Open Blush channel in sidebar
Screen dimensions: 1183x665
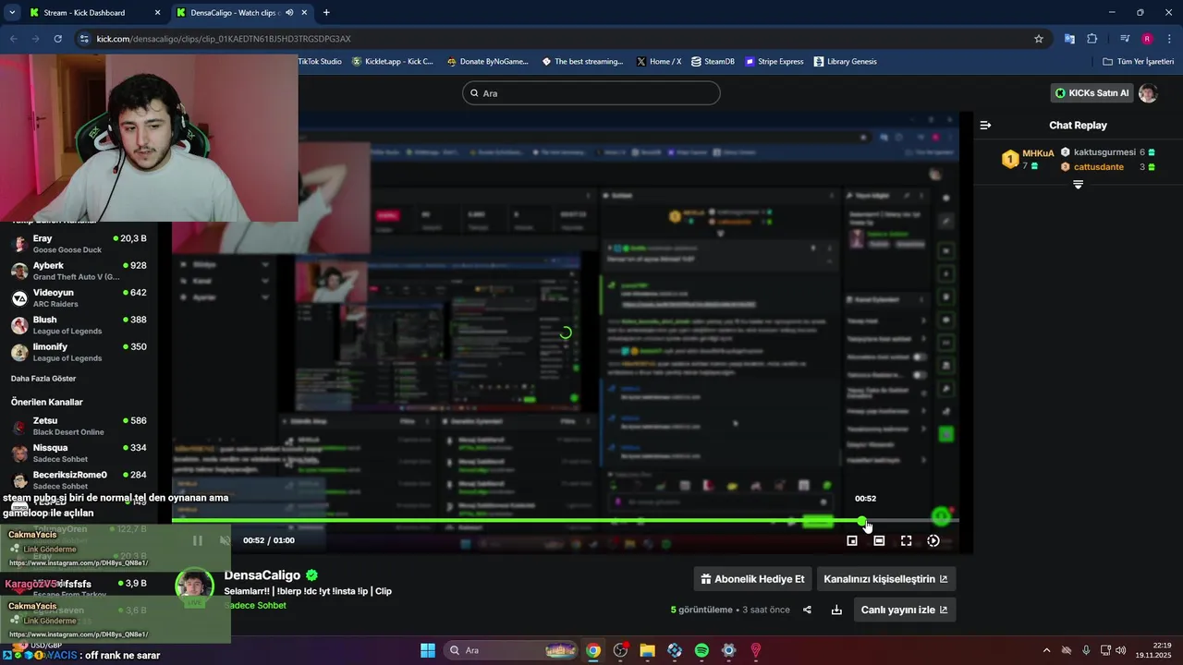[x=79, y=325]
